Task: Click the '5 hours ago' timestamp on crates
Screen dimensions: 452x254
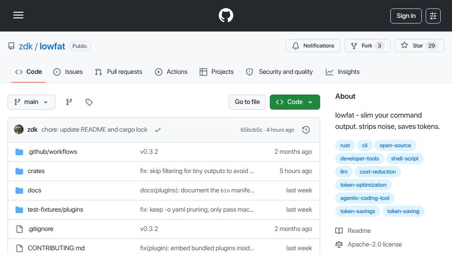Action: [x=296, y=171]
